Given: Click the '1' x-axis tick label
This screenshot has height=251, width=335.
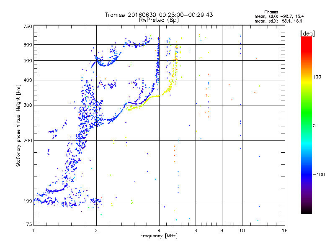Looking at the screenshot, I should coord(33,231).
